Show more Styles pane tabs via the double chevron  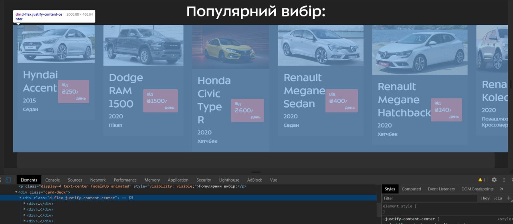click(x=502, y=189)
